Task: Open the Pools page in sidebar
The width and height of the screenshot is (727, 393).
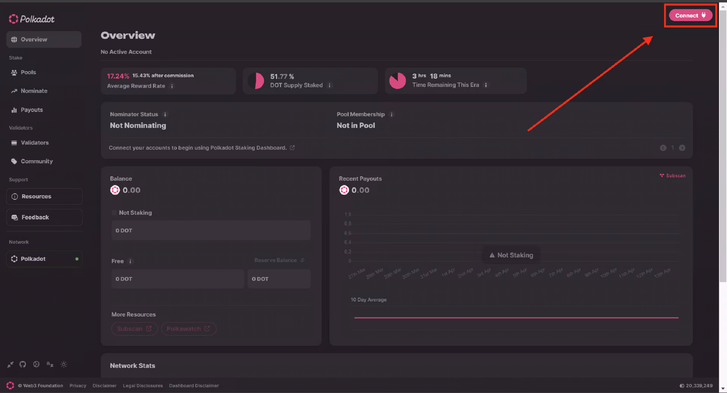Action: [x=28, y=72]
